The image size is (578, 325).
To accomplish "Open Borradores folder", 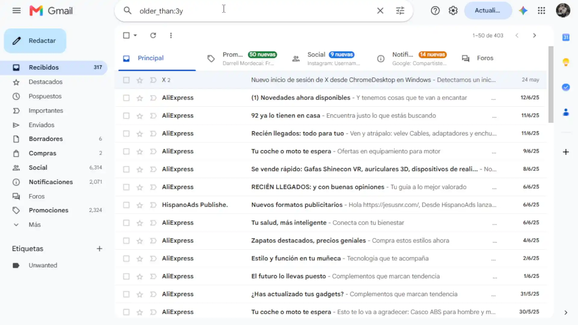I will pos(54,139).
